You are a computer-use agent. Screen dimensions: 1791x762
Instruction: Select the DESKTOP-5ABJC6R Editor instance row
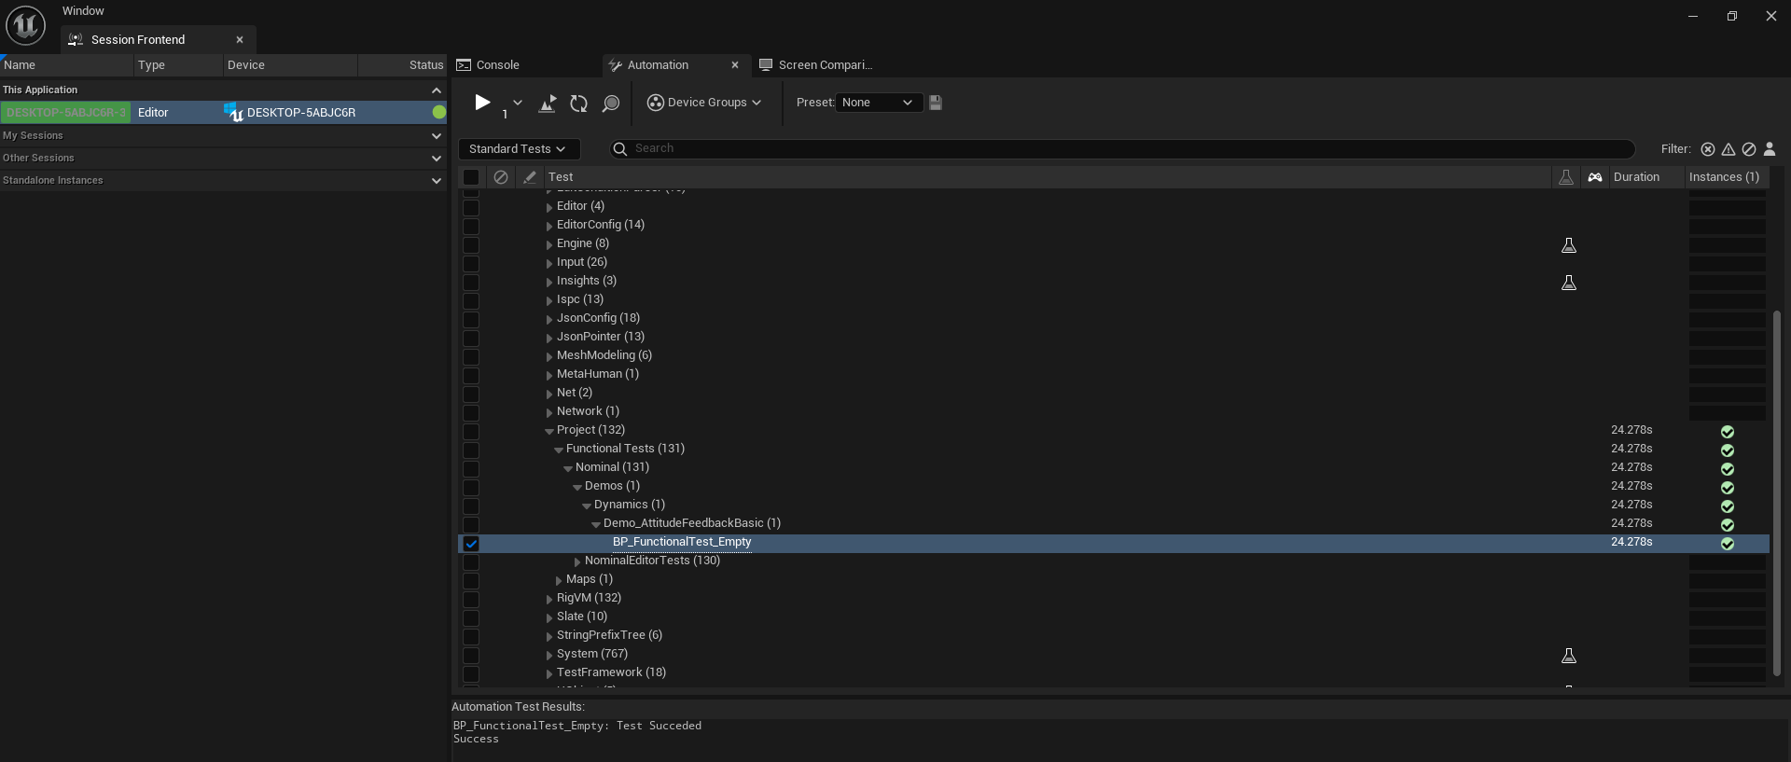[x=223, y=113]
